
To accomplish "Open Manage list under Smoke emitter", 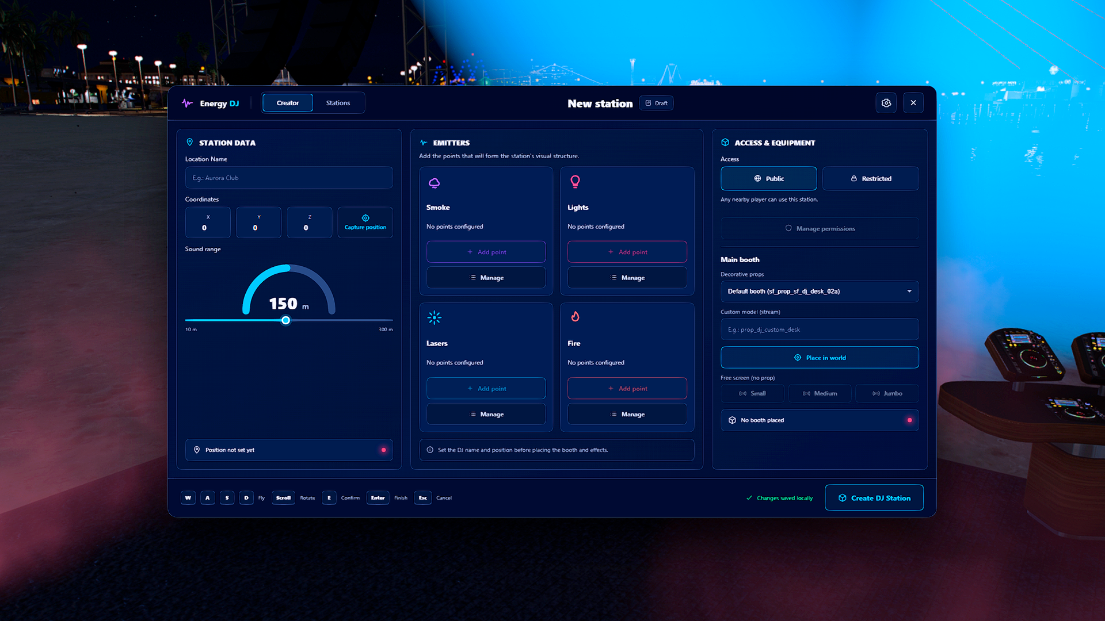I will [x=486, y=278].
